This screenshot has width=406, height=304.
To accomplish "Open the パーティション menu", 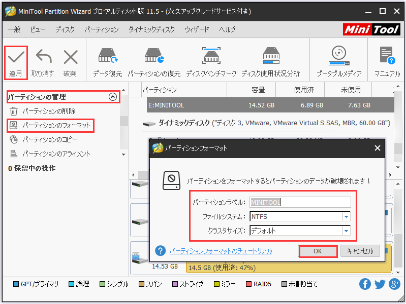I will pyautogui.click(x=102, y=29).
